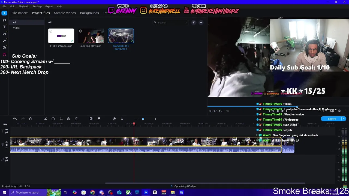This screenshot has width=349, height=196.
Task: Open the media sort options
Action: tap(194, 23)
